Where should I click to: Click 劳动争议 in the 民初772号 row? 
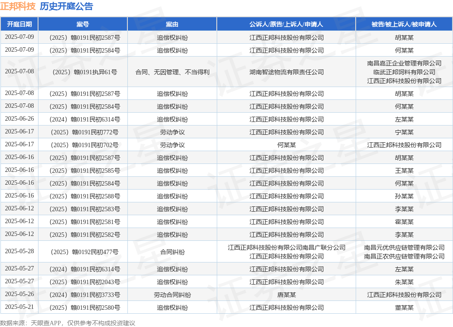(173, 132)
